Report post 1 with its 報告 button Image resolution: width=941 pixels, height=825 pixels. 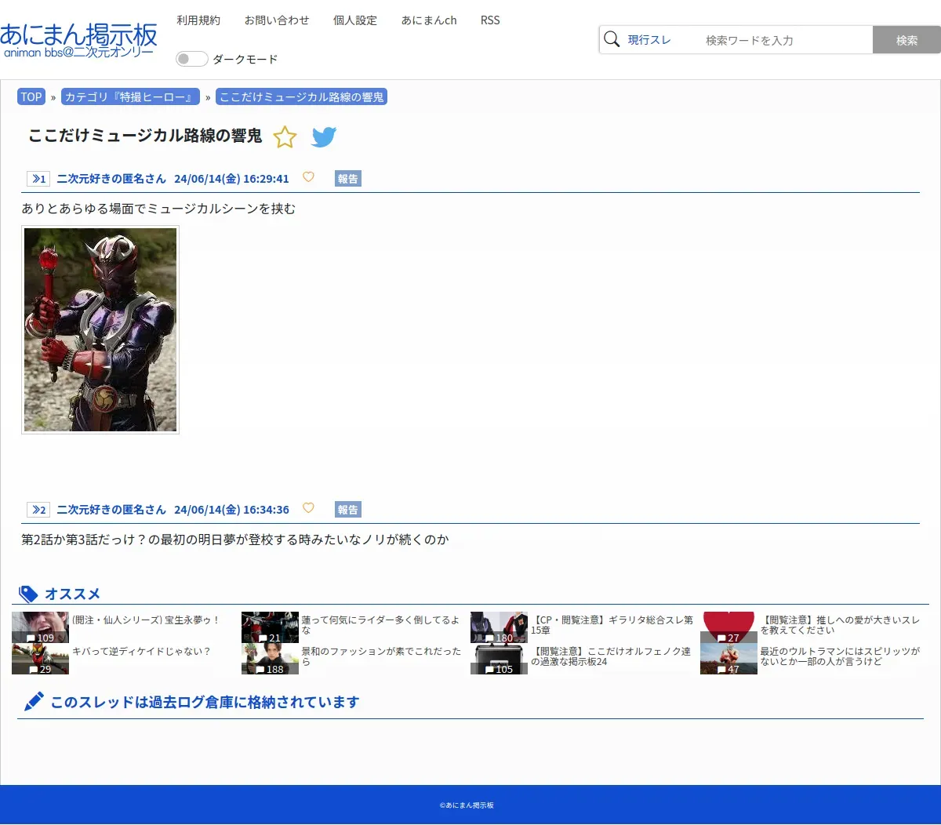(x=348, y=179)
